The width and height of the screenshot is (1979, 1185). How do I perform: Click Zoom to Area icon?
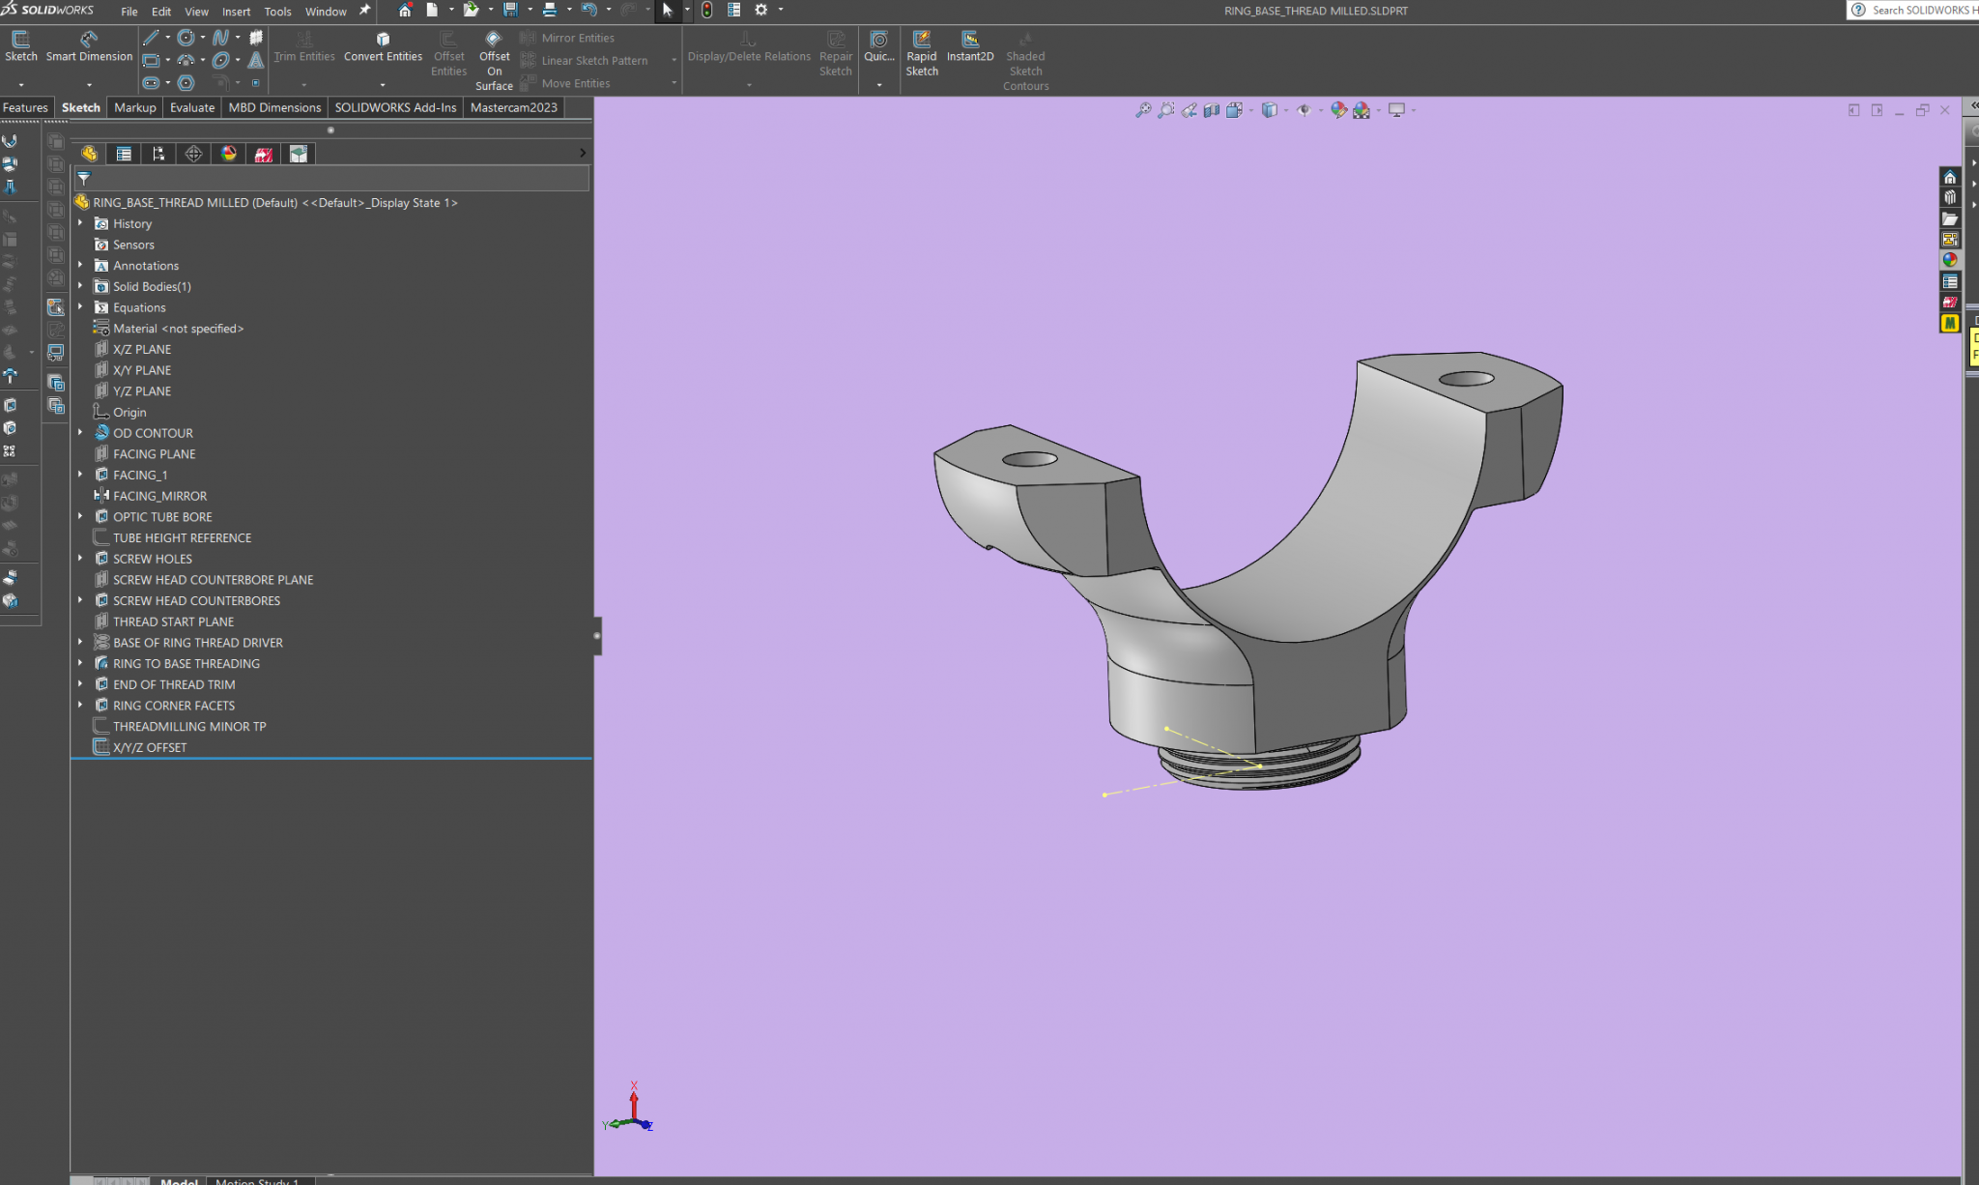click(1166, 110)
